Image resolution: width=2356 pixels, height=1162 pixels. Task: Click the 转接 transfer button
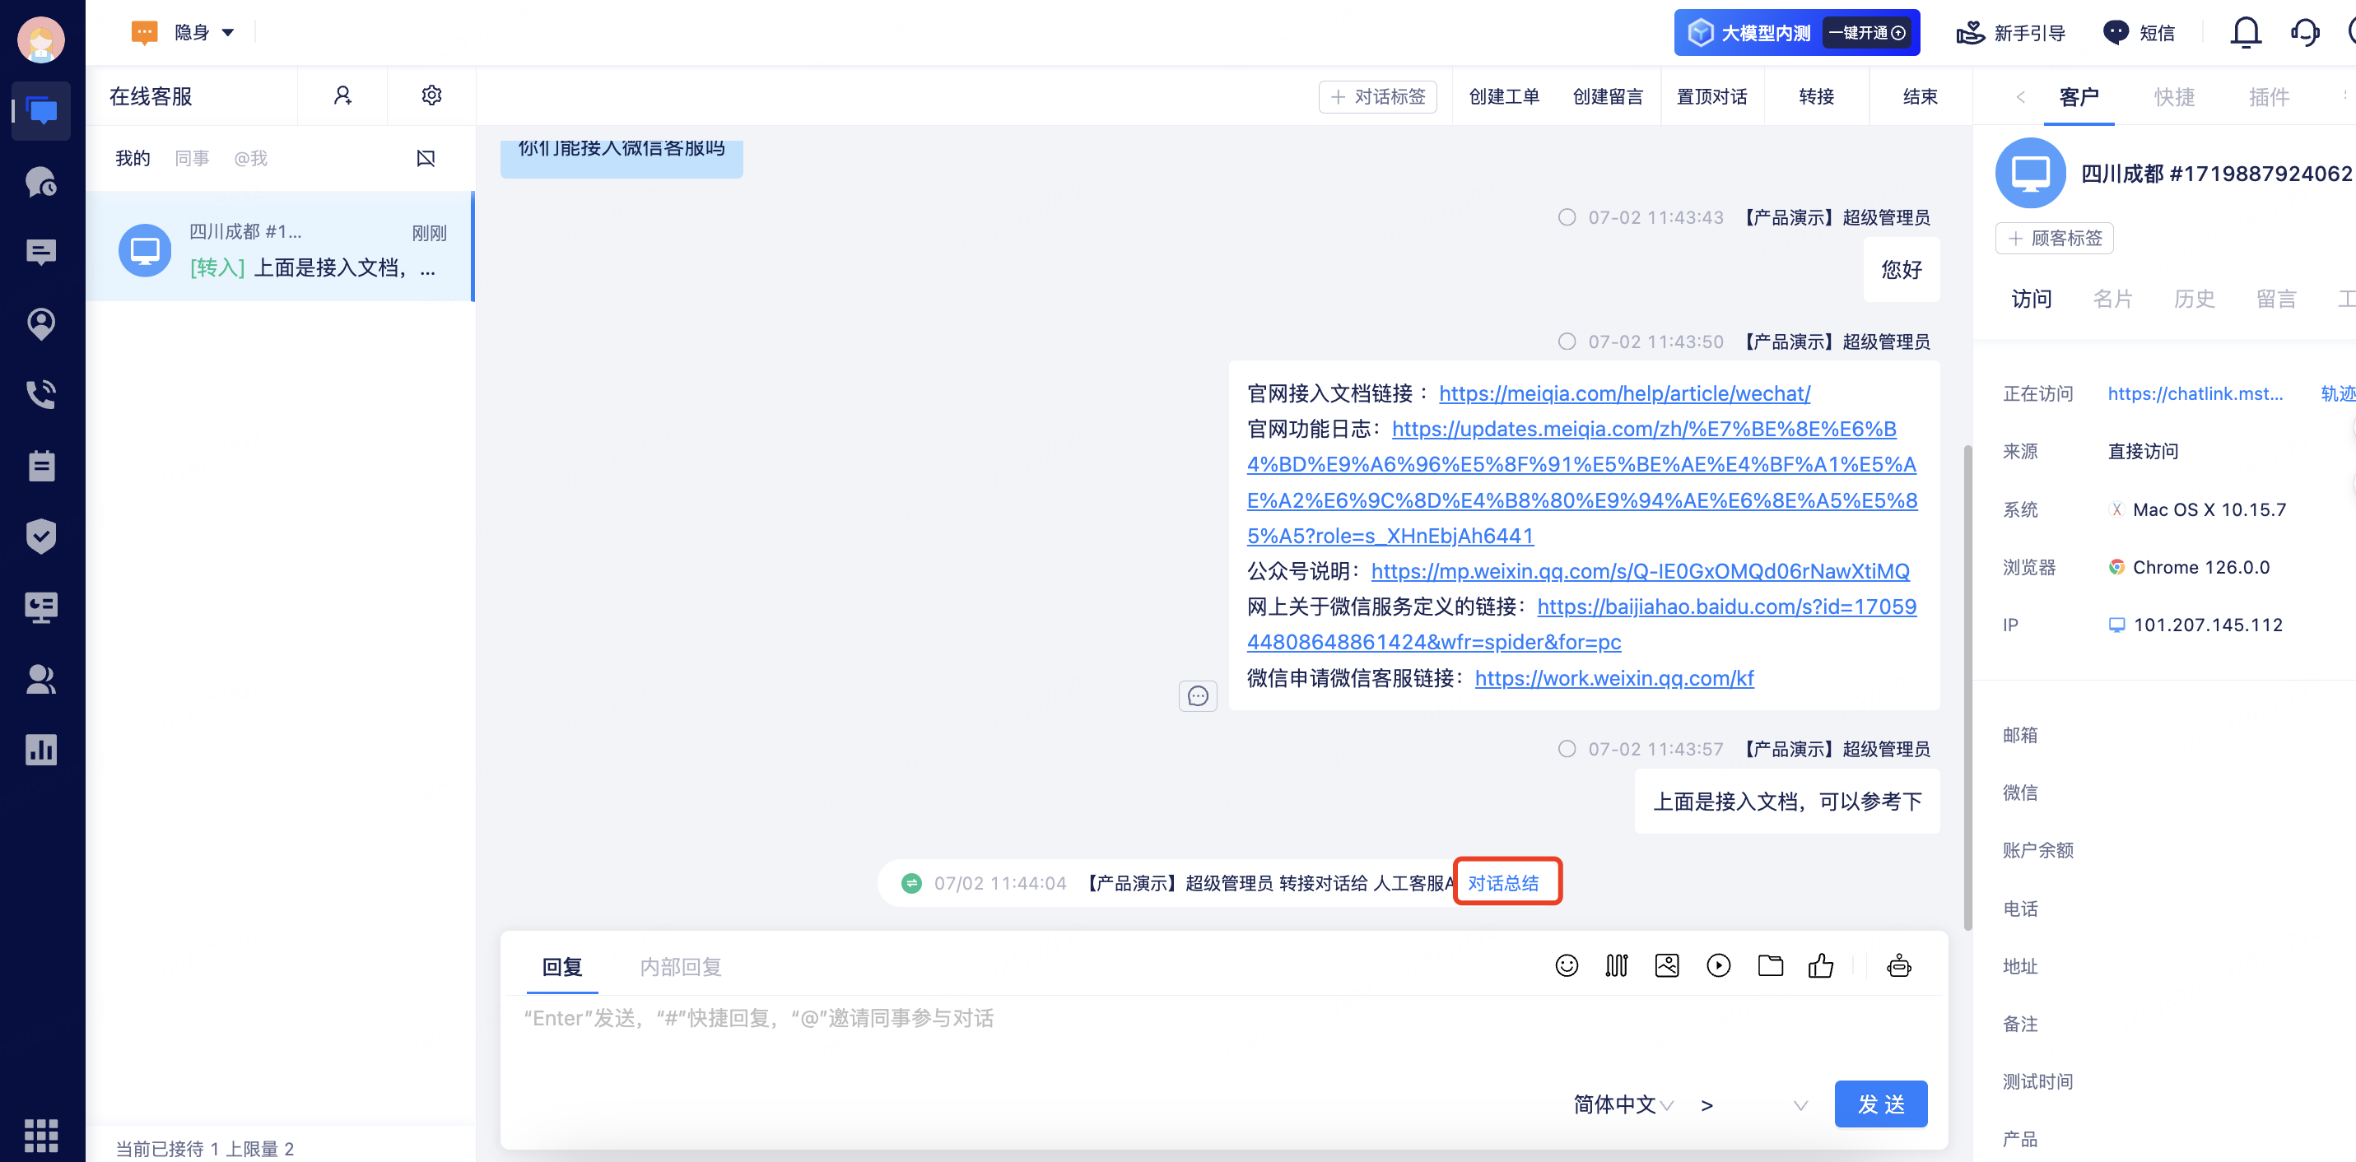pos(1815,97)
